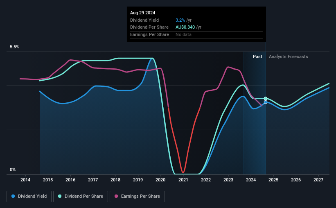Click the pink Earnings Per Share legend dot
This screenshot has height=208, width=336.
tap(116, 196)
